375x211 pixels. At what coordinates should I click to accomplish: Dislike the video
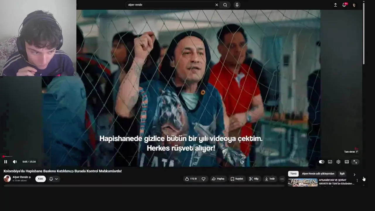pyautogui.click(x=204, y=179)
